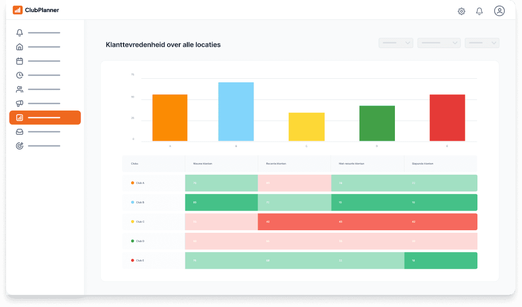Click the yellow dot beside Club C
Viewport: 522px width, 307px height.
coord(133,222)
